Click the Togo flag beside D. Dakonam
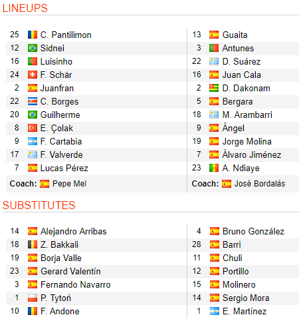 (x=214, y=88)
